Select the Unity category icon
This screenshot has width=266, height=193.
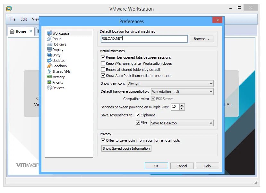point(49,55)
